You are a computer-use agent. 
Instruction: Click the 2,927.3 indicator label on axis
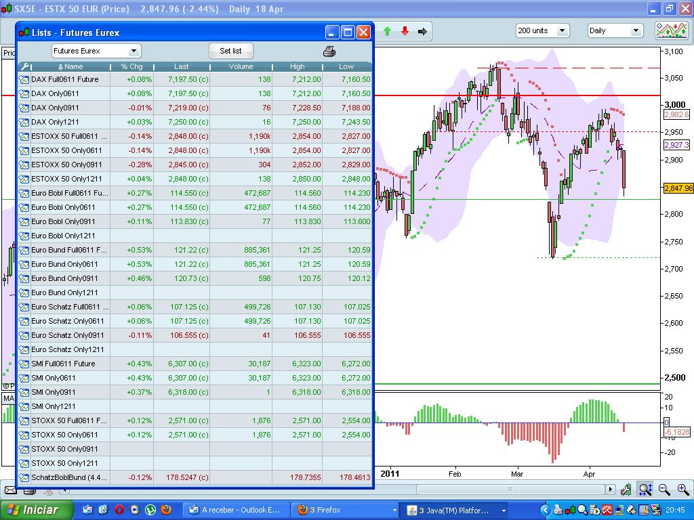[677, 145]
